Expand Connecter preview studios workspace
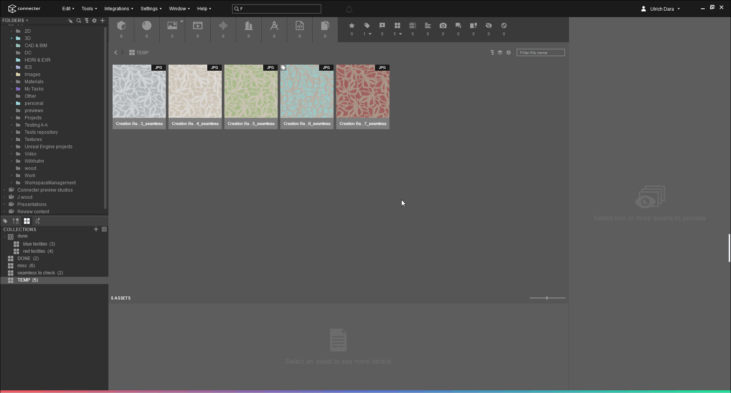Viewport: 731px width, 393px height. click(x=5, y=190)
